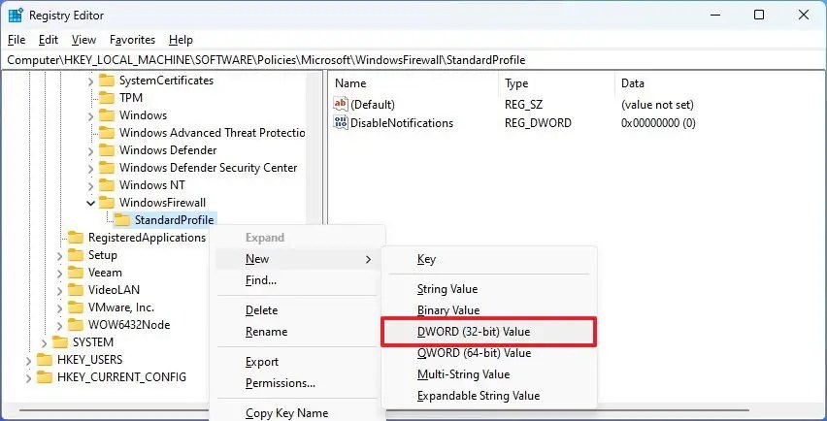The height and width of the screenshot is (421, 827).
Task: Click the VideoLAN folder icon
Action: [76, 290]
